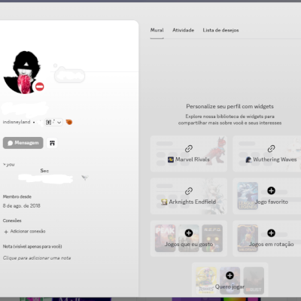Image resolution: width=301 pixels, height=301 pixels.
Task: Click the Jogo favorito widget label
Action: pyautogui.click(x=272, y=202)
